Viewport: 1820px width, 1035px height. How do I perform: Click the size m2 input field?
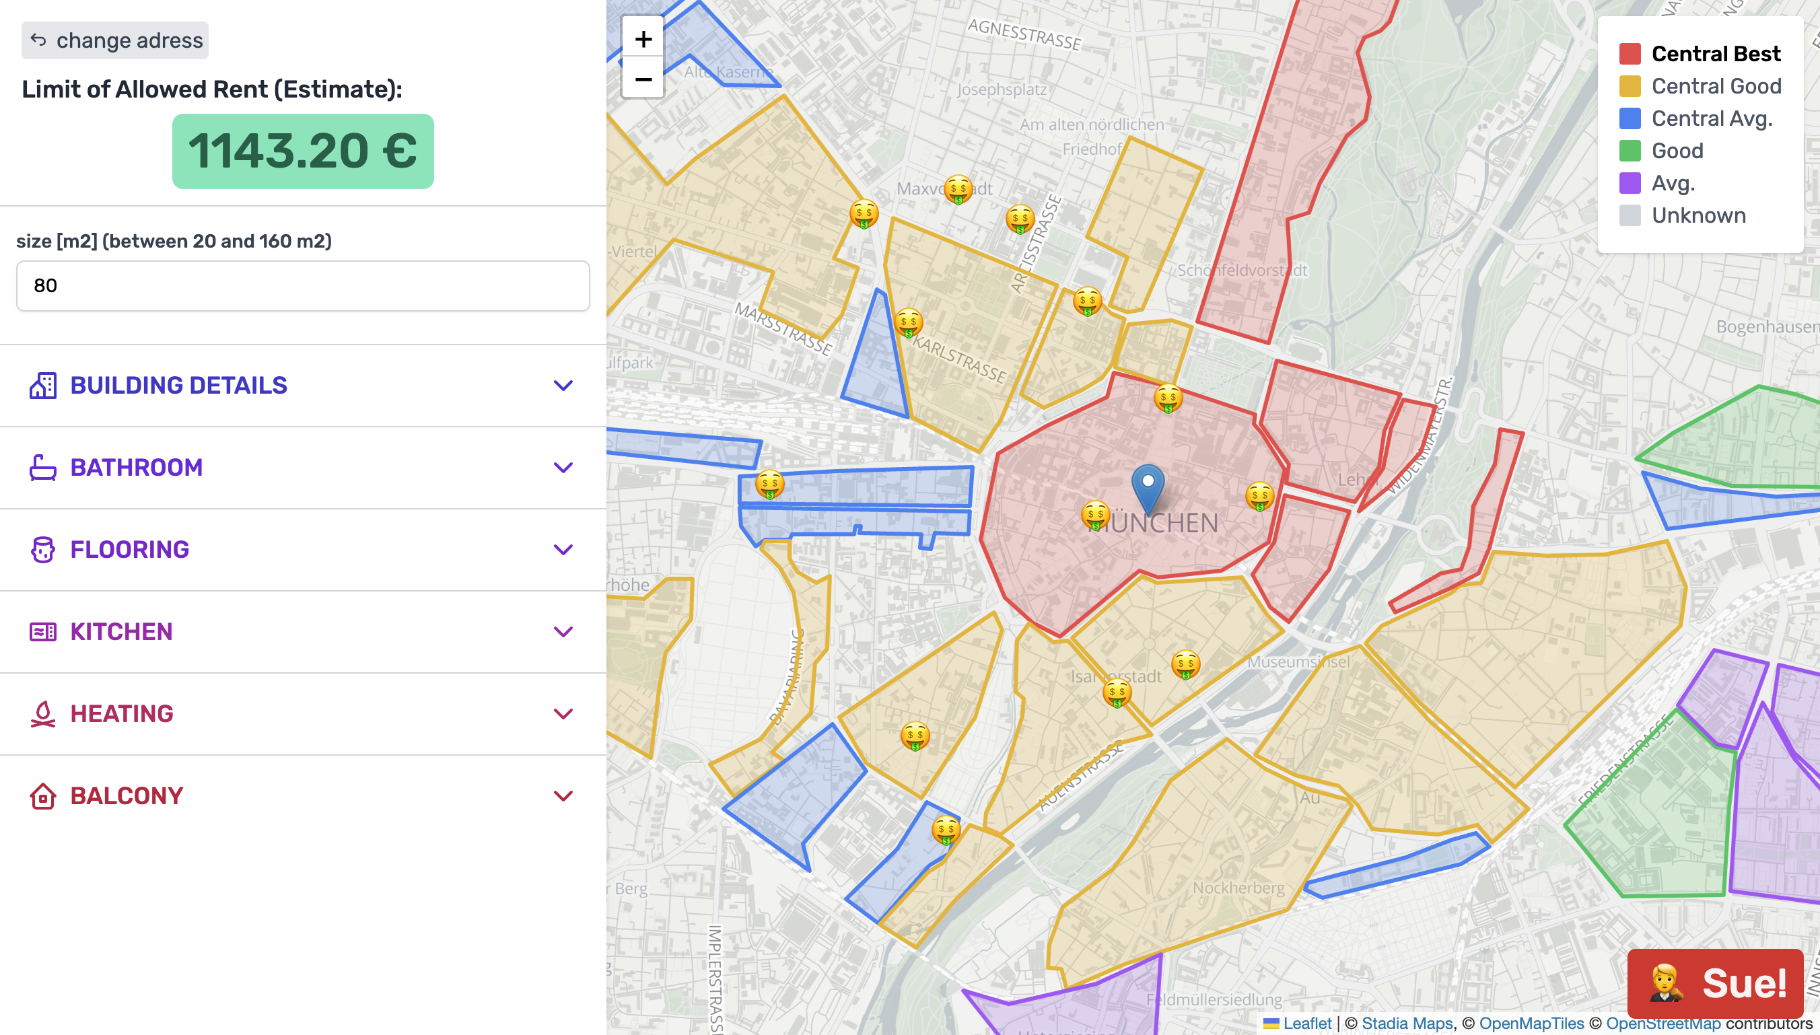[303, 286]
